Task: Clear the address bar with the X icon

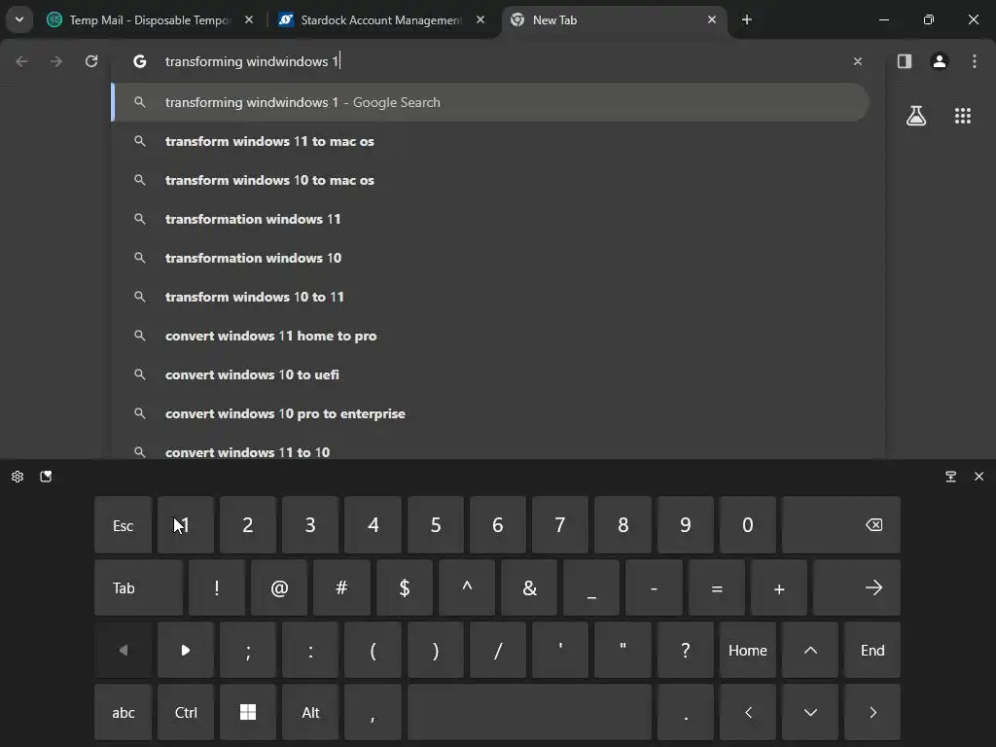Action: 858,61
